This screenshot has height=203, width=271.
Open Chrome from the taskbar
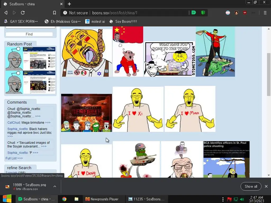[x=64, y=199]
